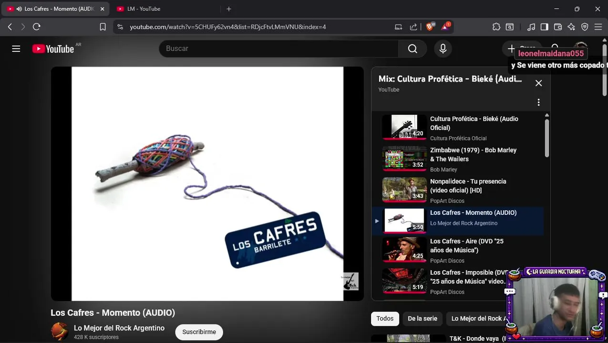Click PopArt Discos under Tu presencia
608x343 pixels.
(447, 201)
